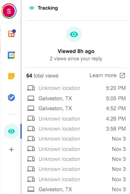
Task: Click the Learn more link
Action: click(103, 75)
